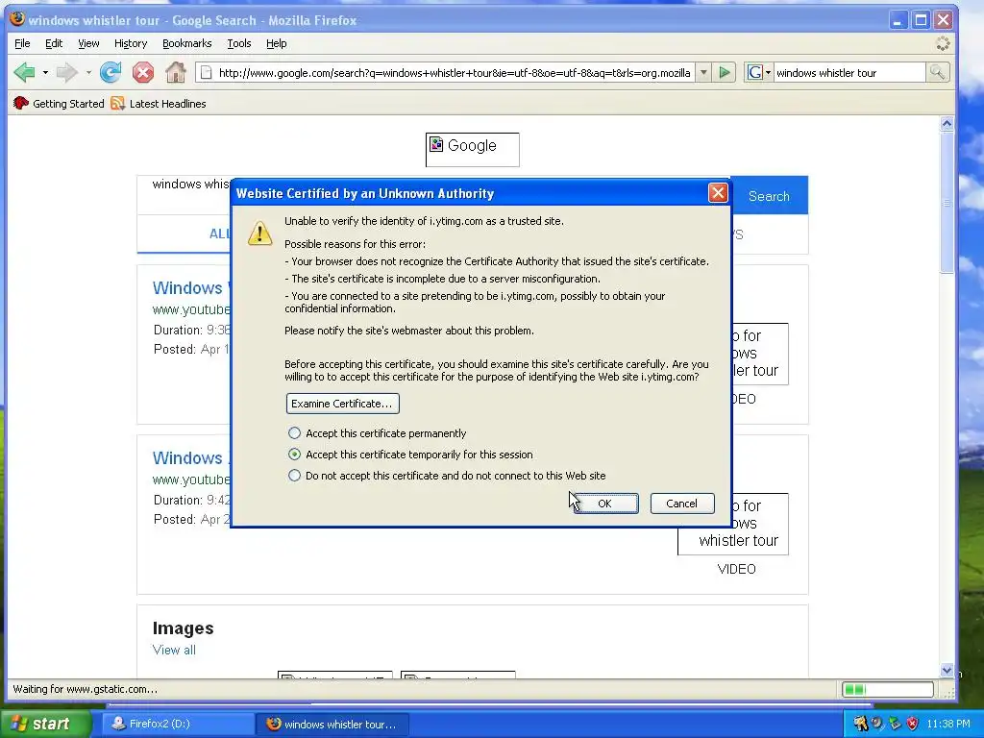Click the page icon in URL bar

click(206, 73)
